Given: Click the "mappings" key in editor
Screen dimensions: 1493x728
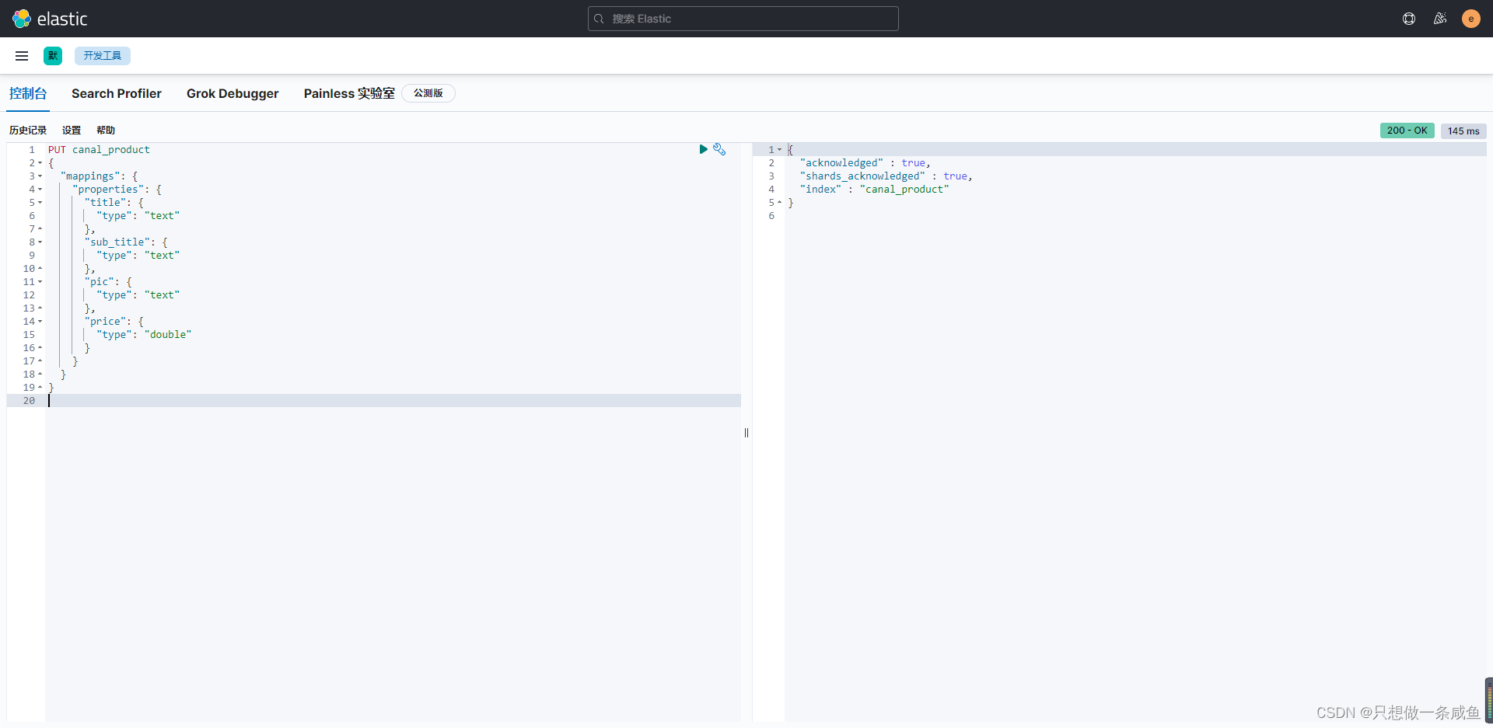Looking at the screenshot, I should (90, 176).
